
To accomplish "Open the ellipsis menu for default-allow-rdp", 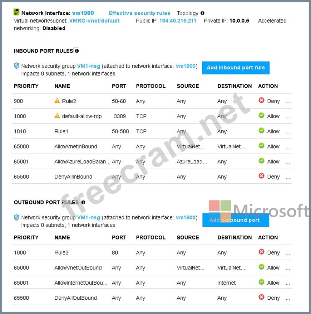I will coord(288,118).
